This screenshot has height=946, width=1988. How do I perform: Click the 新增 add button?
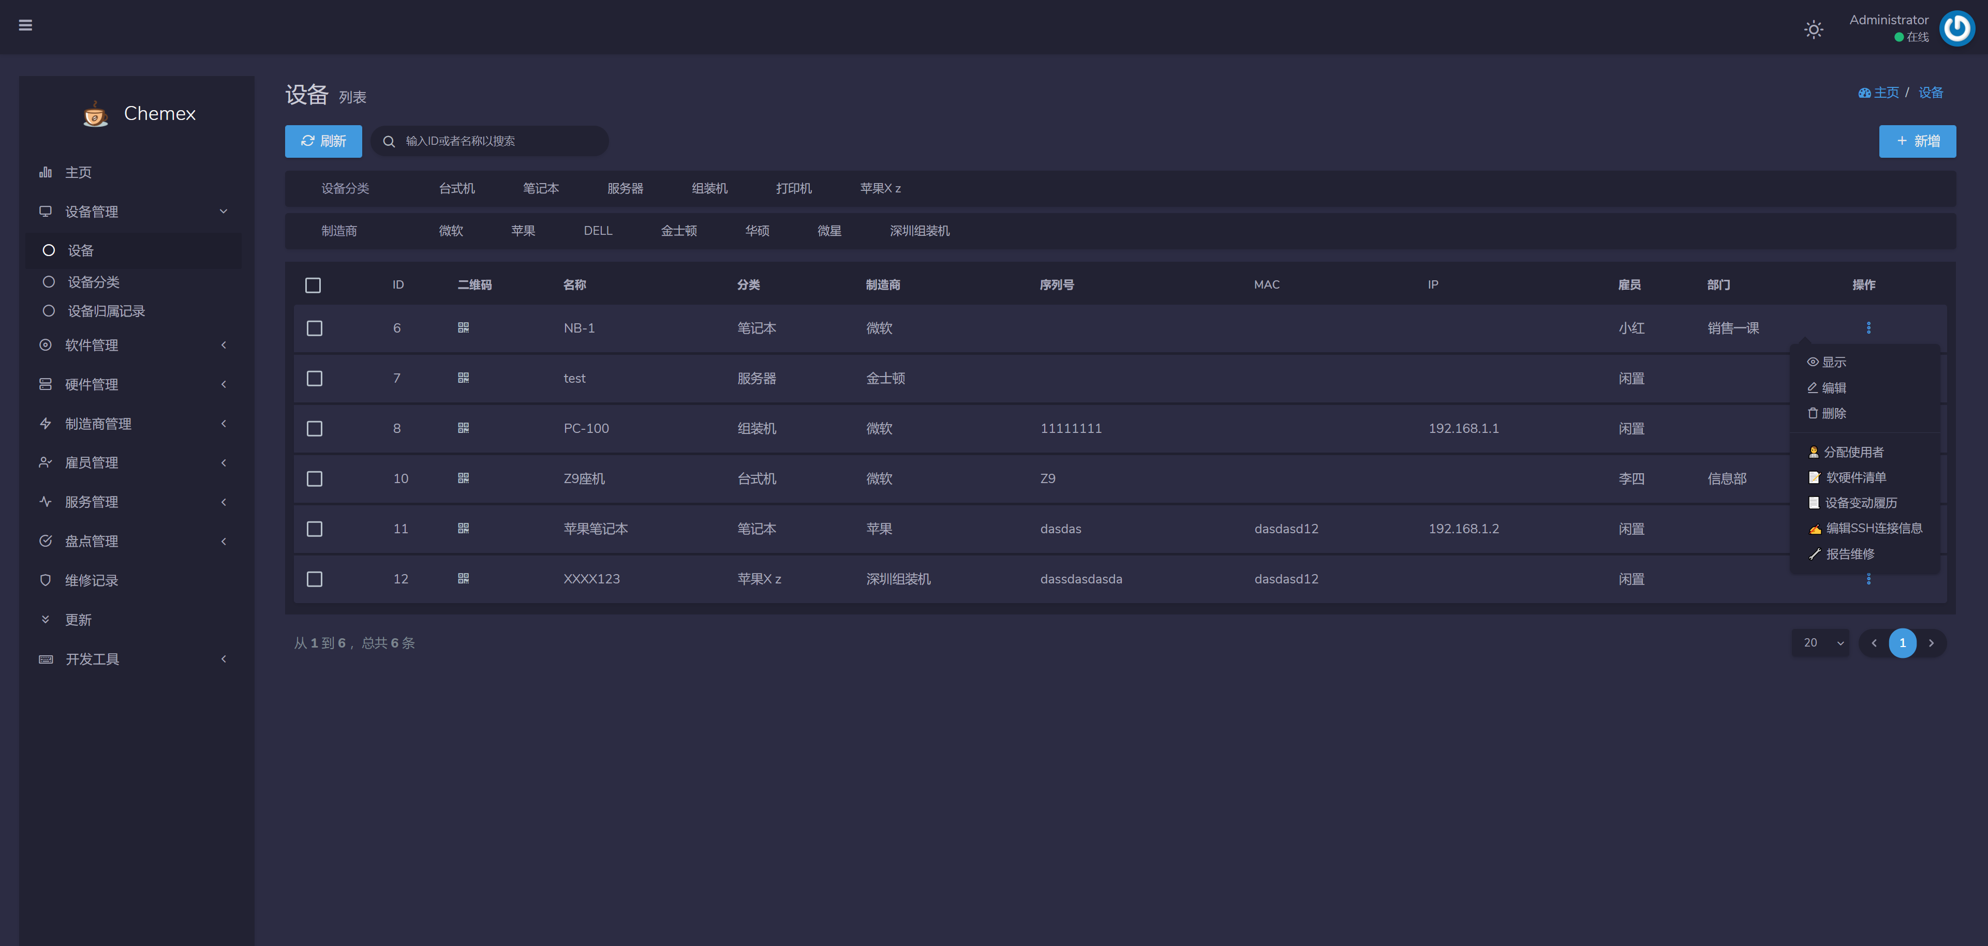tap(1917, 141)
